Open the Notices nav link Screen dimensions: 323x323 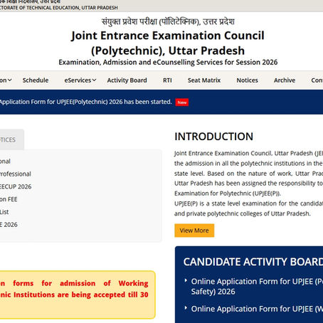[x=247, y=80]
